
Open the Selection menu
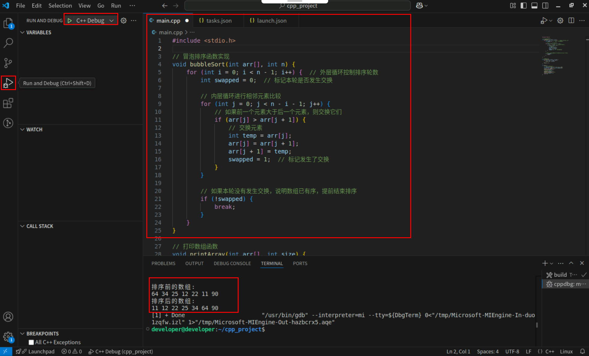[x=60, y=6]
